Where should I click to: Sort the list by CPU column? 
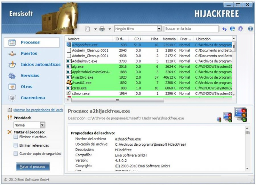(x=137, y=39)
